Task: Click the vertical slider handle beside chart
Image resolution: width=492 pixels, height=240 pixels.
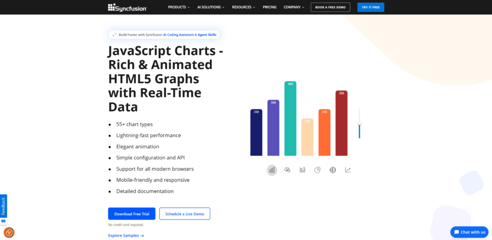Action: point(359,124)
